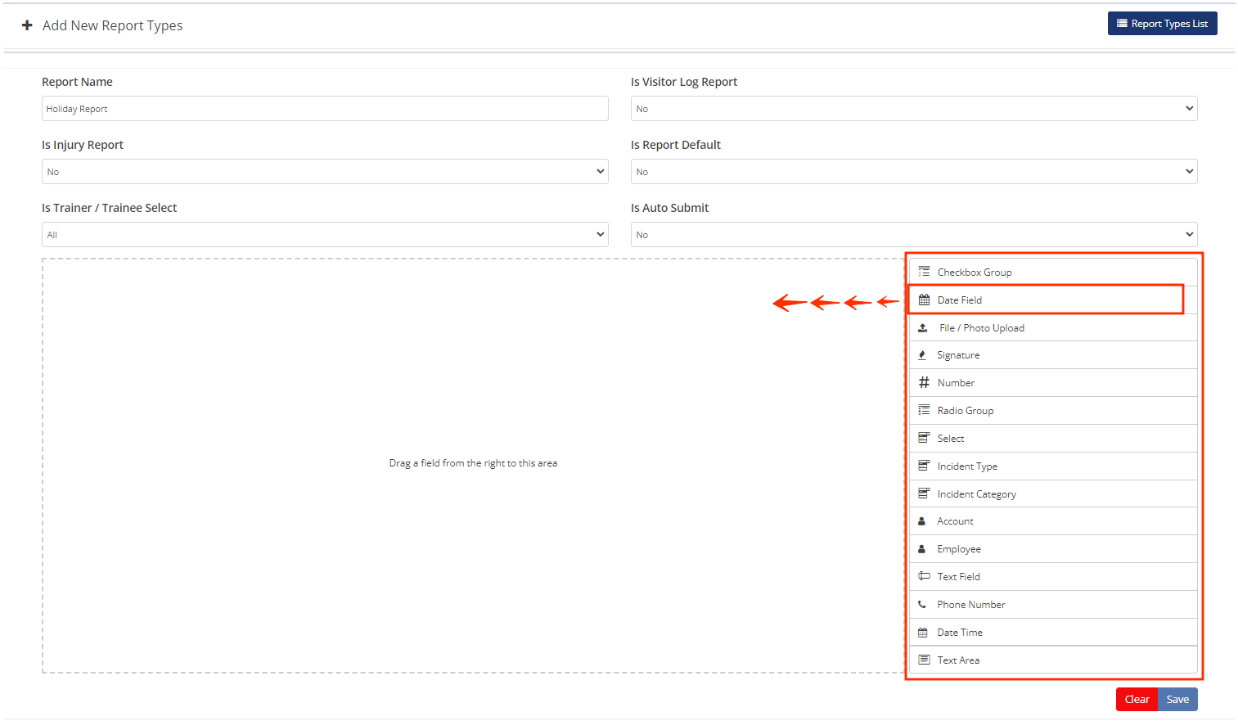1238x721 pixels.
Task: Click the Date Field calendar icon
Action: pos(924,300)
